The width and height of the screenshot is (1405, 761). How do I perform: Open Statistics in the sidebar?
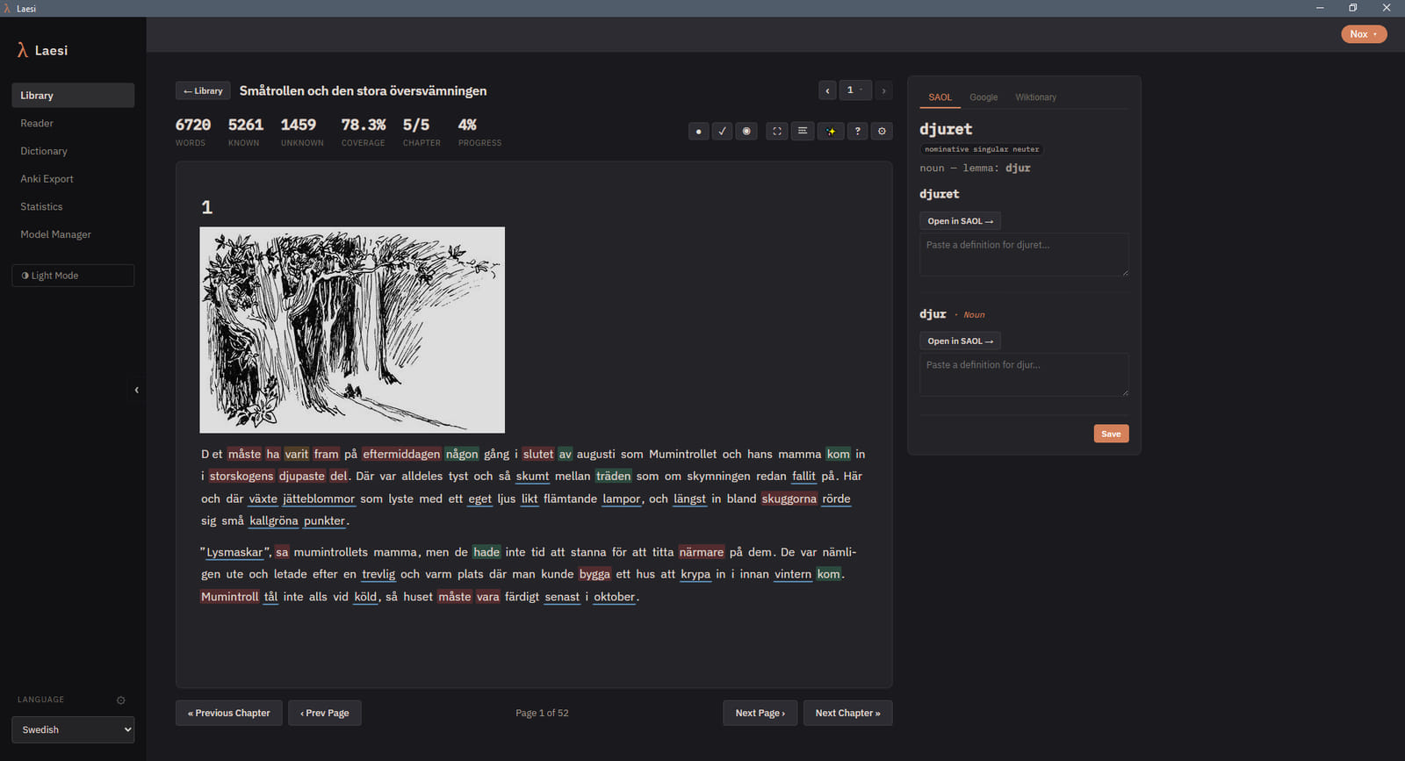pos(73,207)
